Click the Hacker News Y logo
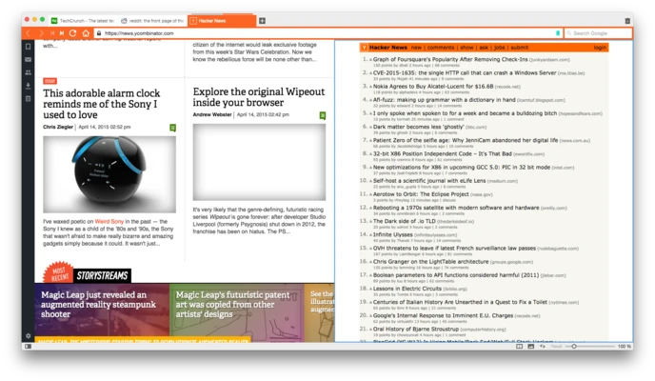Viewport: 655px width, 381px height. (365, 48)
